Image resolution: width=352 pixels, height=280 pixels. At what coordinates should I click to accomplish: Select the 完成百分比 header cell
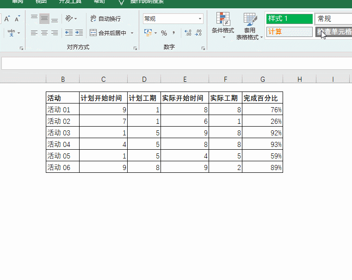tap(262, 98)
